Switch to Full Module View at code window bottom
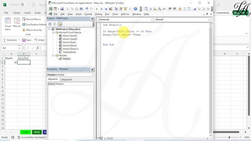251x141 pixels. [x=101, y=138]
